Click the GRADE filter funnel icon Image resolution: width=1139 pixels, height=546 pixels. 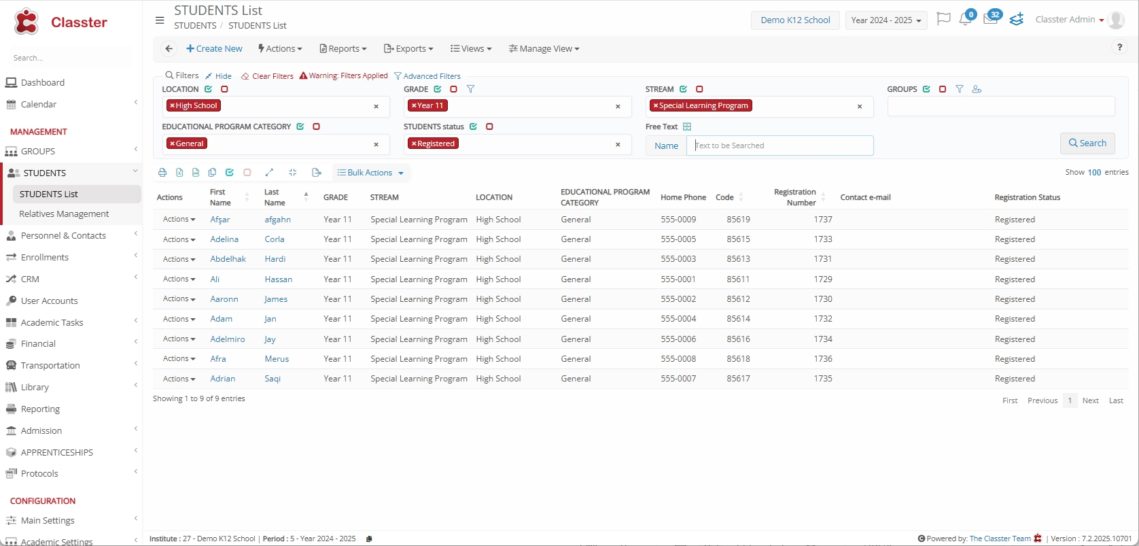click(470, 89)
